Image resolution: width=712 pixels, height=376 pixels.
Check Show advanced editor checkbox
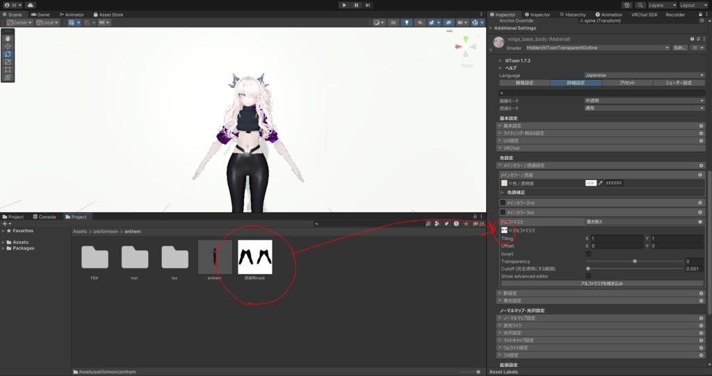coord(588,276)
